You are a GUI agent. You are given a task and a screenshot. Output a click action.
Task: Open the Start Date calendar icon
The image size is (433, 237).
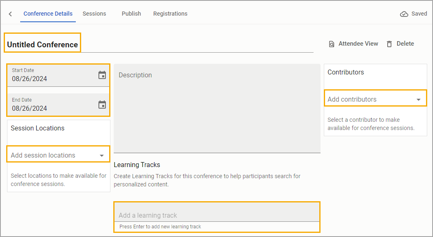pos(102,75)
